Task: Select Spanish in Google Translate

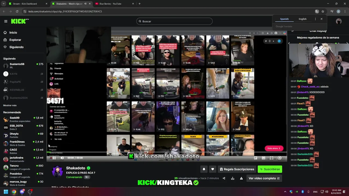Action: click(x=284, y=19)
